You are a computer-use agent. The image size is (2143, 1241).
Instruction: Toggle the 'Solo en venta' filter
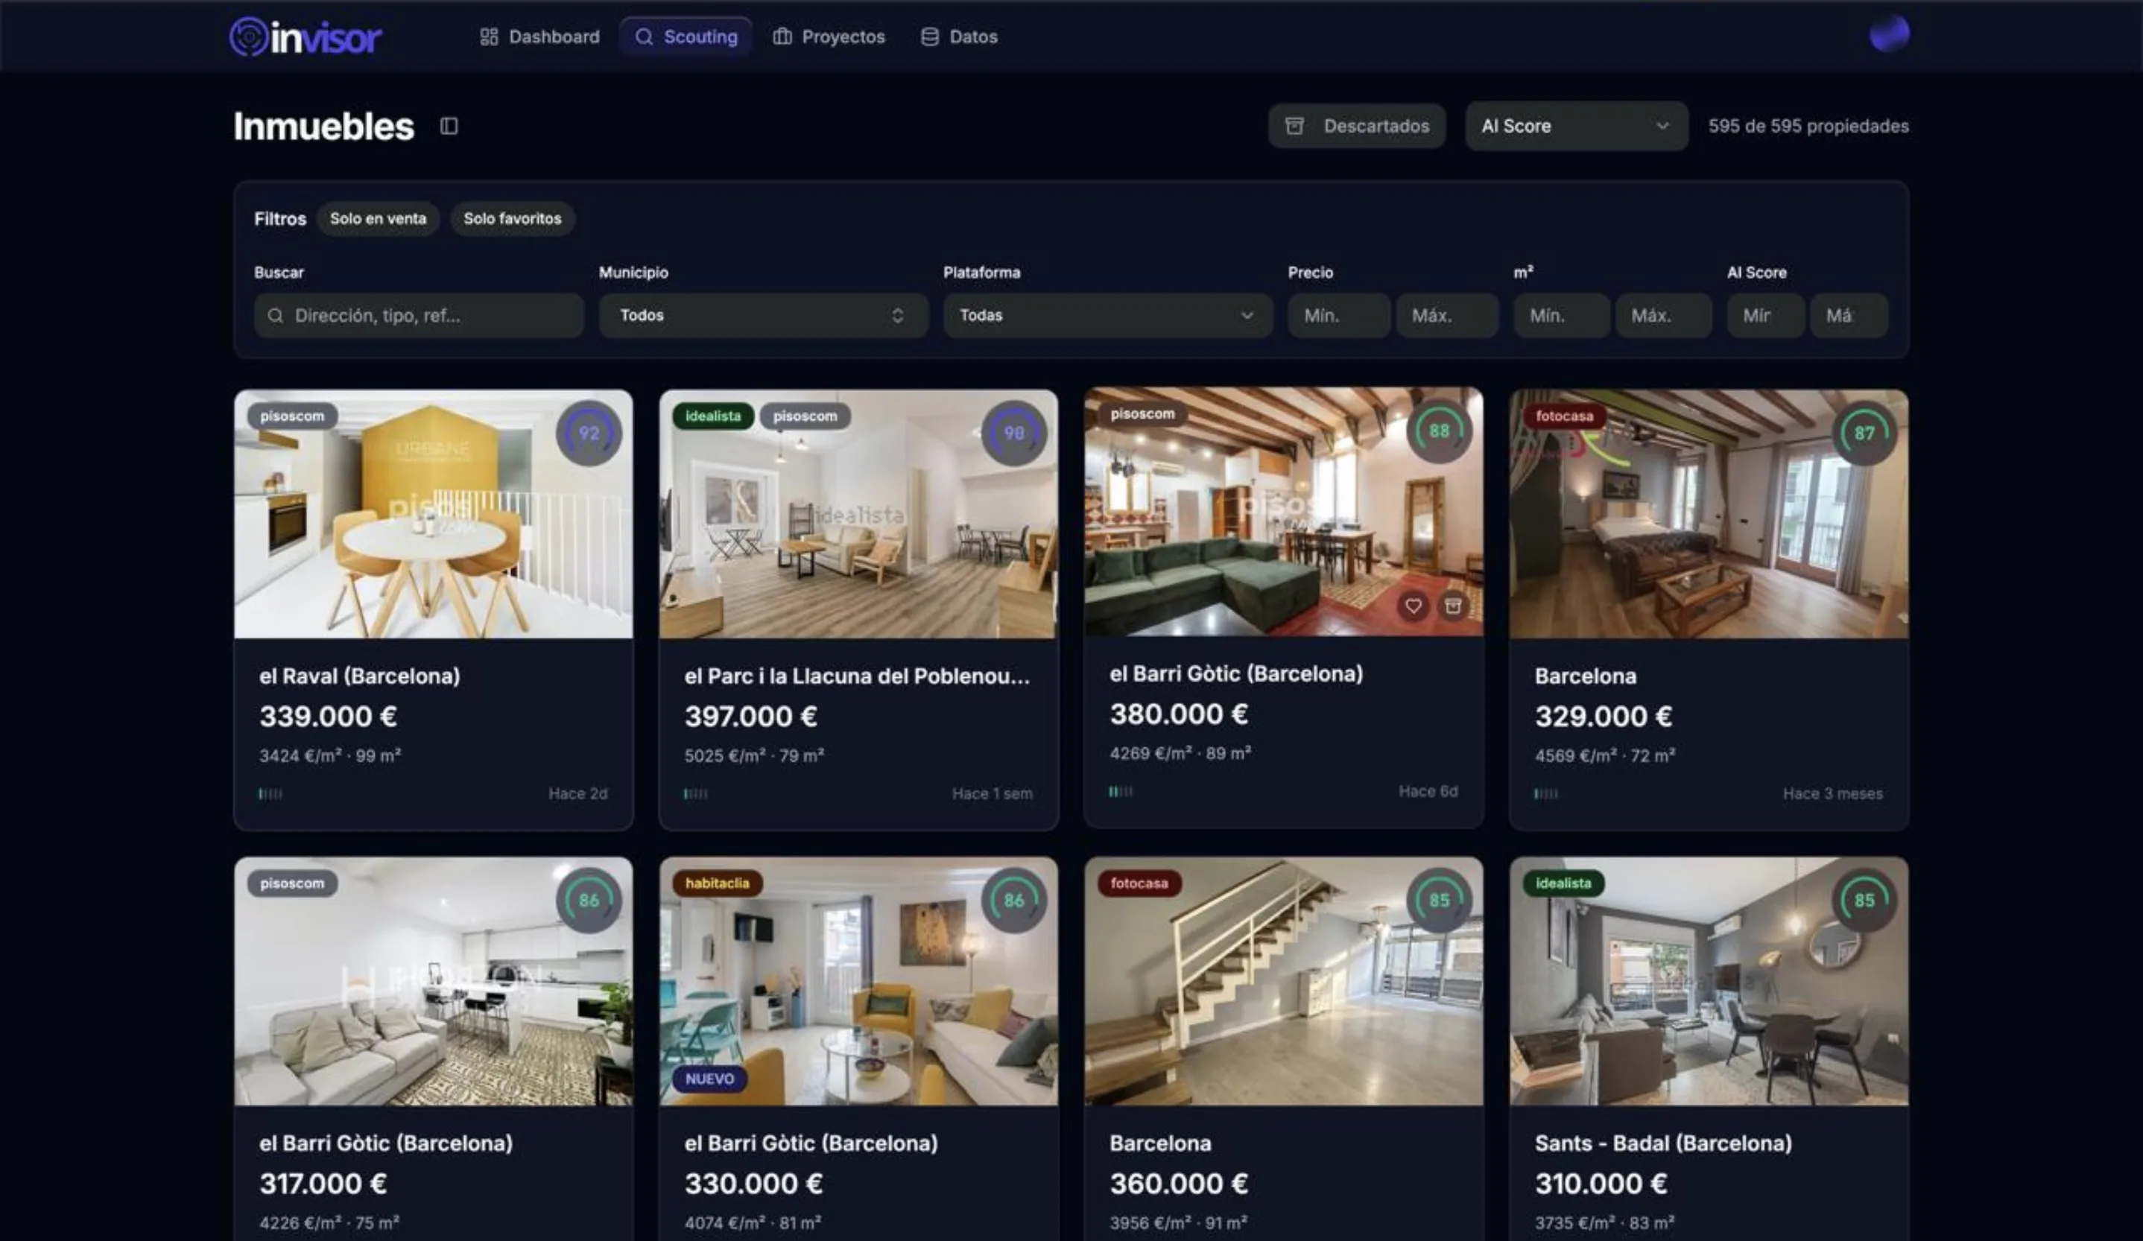tap(378, 218)
